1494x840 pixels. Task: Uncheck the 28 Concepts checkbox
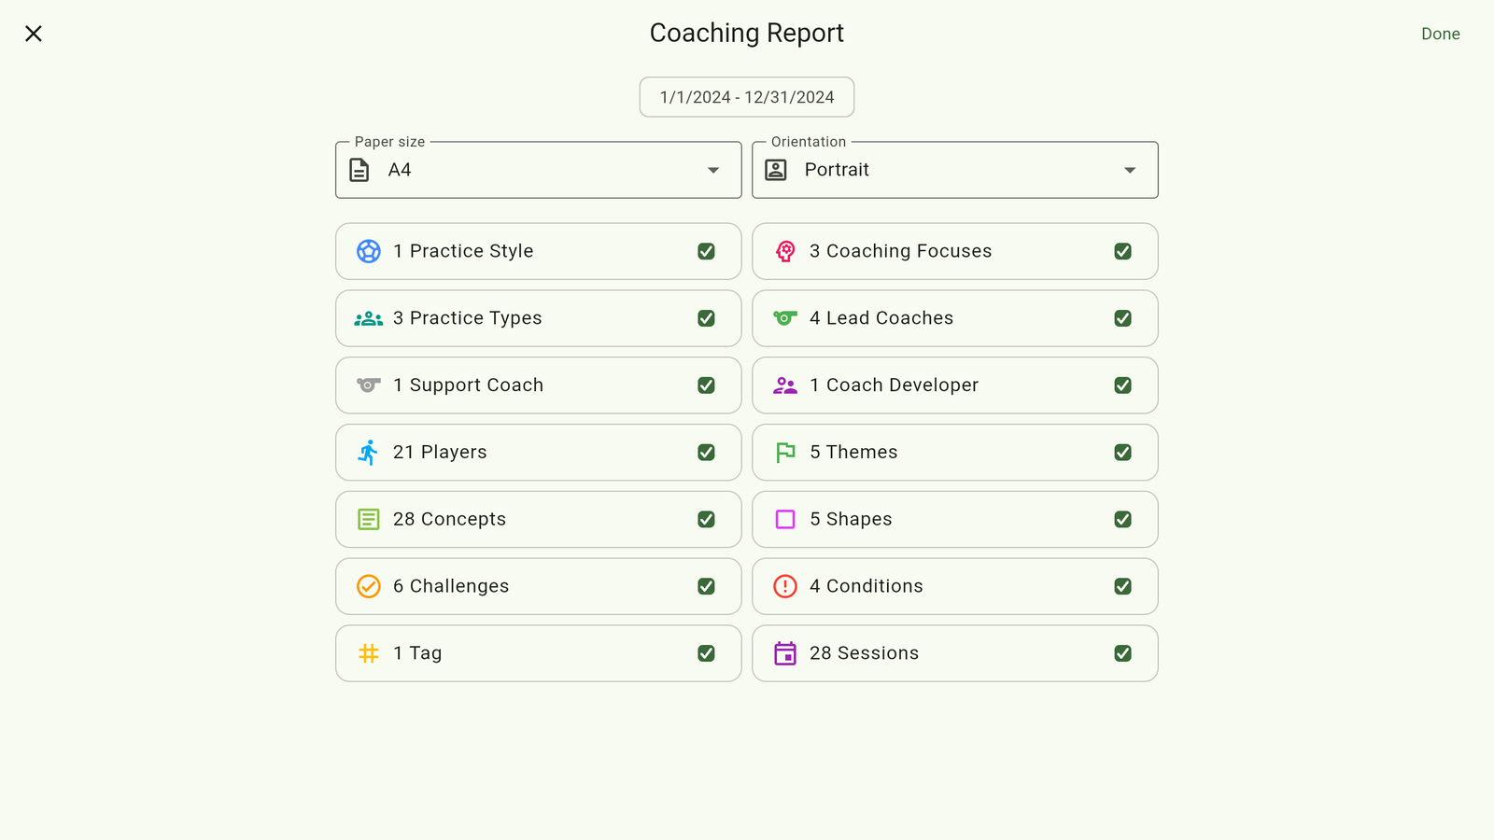point(707,520)
